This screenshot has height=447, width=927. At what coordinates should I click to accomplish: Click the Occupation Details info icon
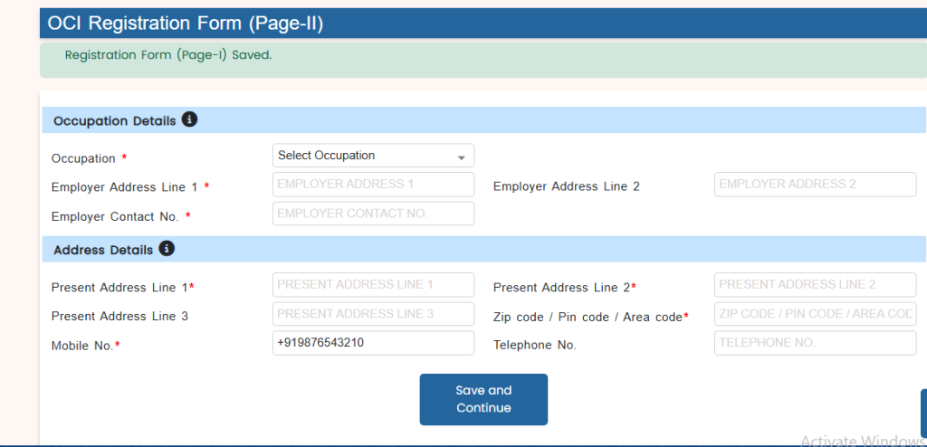click(x=189, y=120)
